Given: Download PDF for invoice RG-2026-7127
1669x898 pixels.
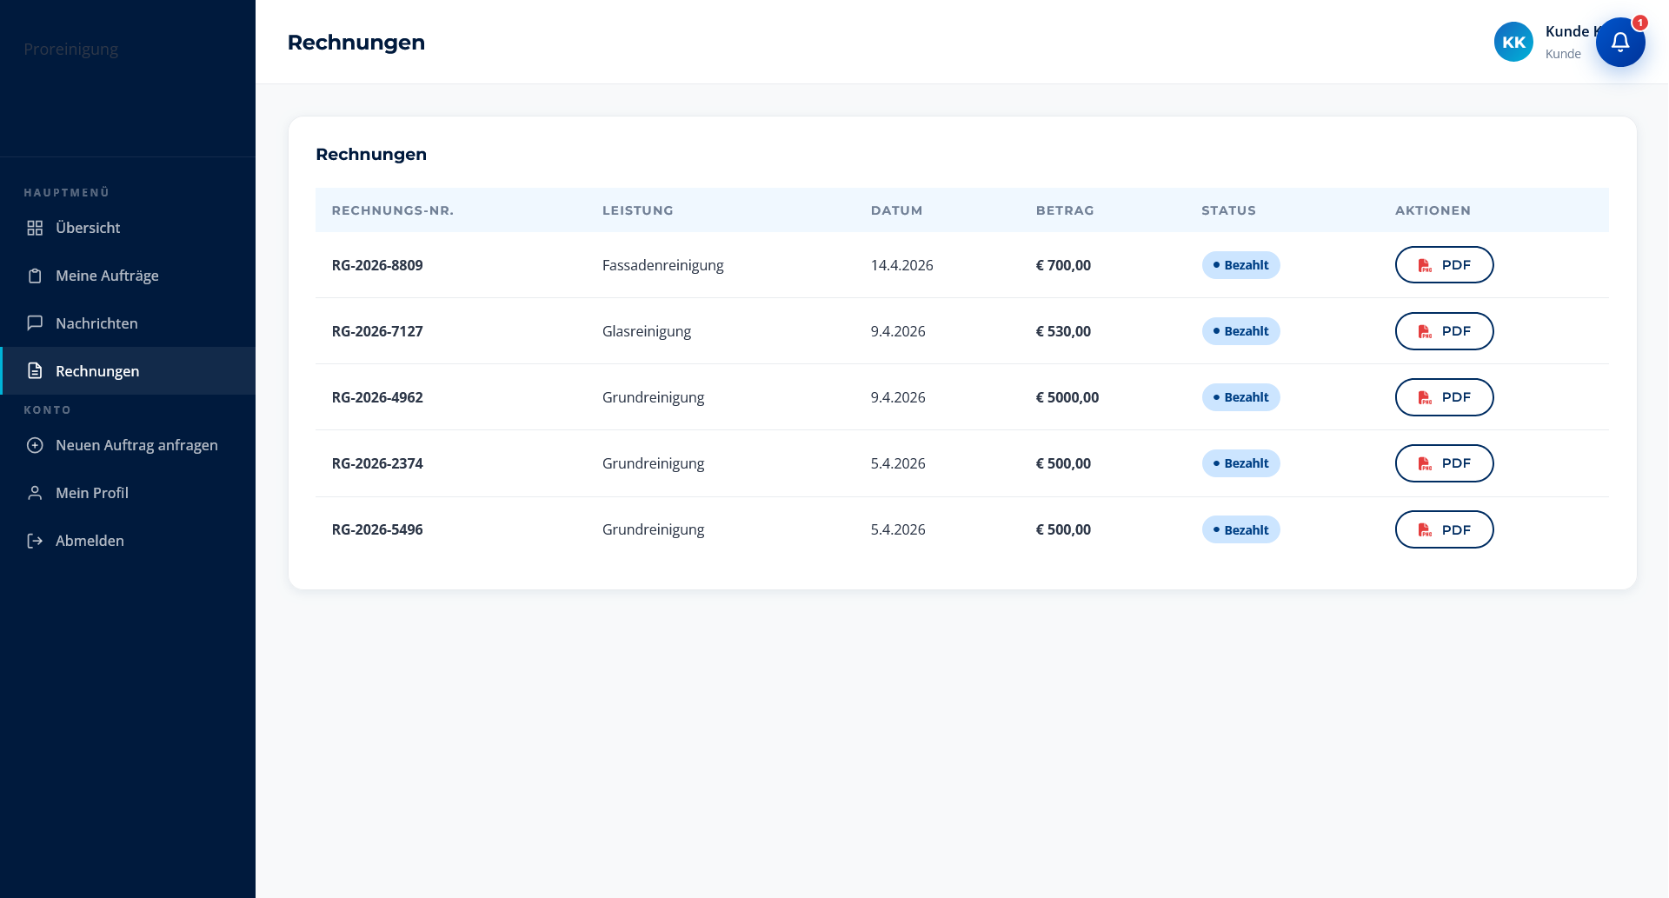Looking at the screenshot, I should (x=1444, y=331).
